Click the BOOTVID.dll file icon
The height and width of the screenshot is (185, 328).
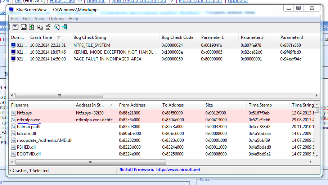click(x=14, y=154)
